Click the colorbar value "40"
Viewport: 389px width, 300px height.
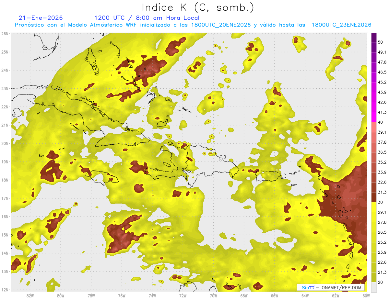(381, 122)
